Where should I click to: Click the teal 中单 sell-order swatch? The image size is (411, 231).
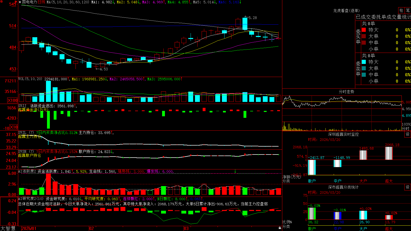click(364, 75)
